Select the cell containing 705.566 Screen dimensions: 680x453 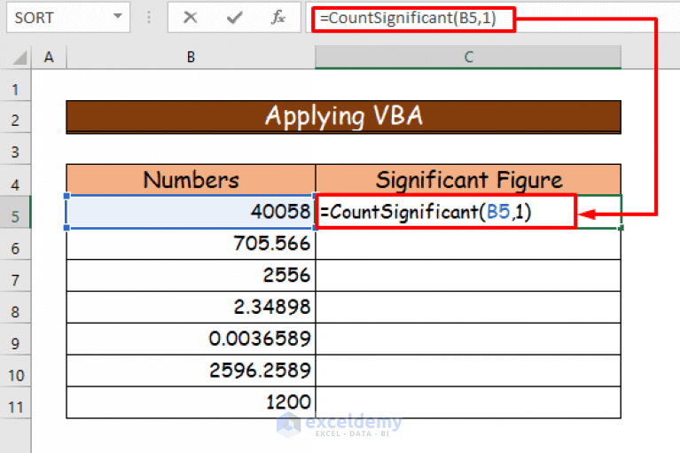[191, 244]
